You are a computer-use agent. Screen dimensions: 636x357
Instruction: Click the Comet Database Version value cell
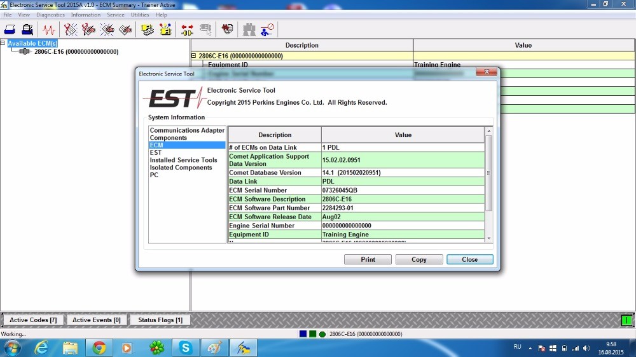tap(403, 173)
